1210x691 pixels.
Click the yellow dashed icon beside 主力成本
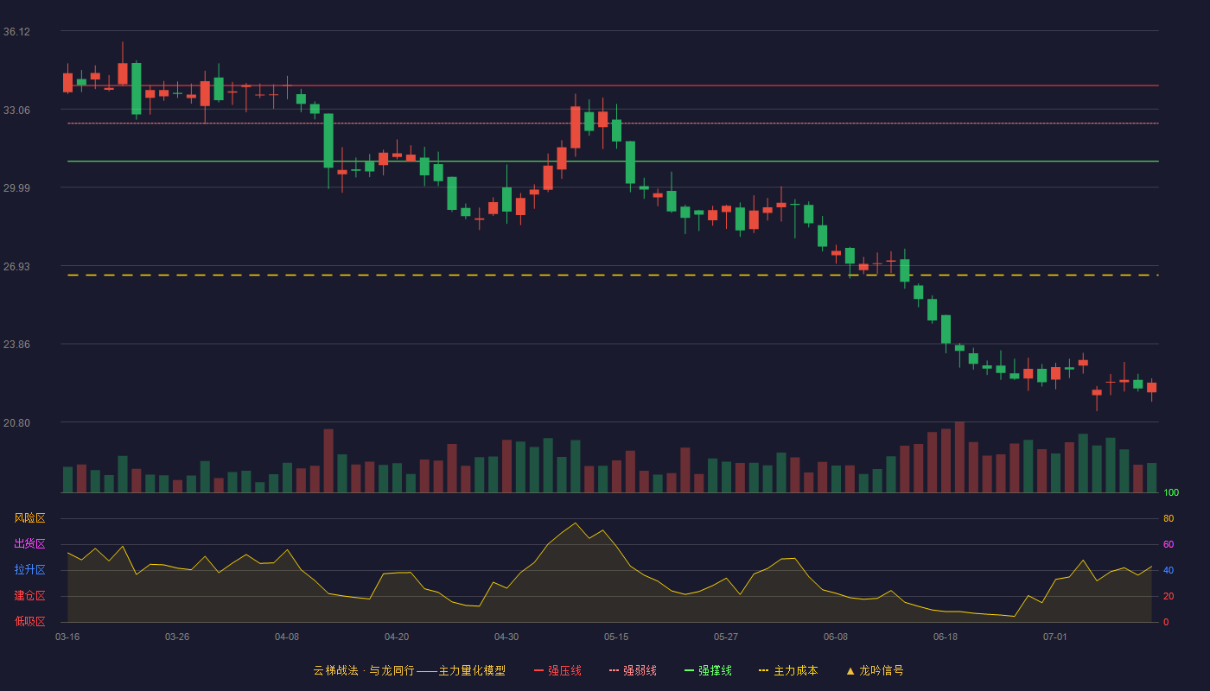[763, 670]
